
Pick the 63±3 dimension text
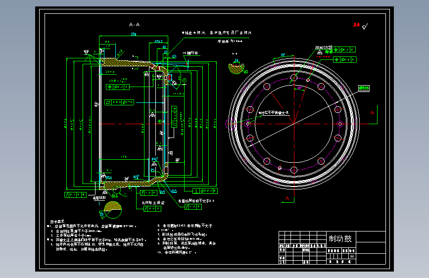tap(158, 42)
